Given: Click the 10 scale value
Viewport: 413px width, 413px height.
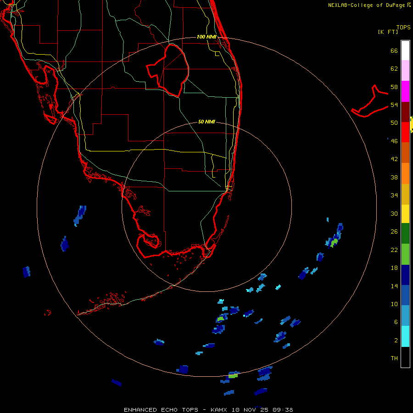Looking at the screenshot, I should pyautogui.click(x=394, y=304).
